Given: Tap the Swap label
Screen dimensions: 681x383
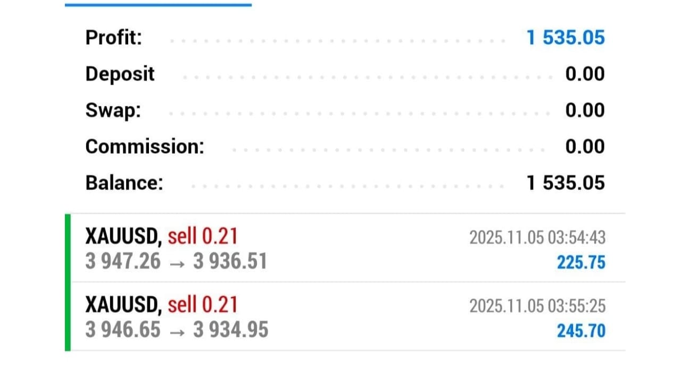Looking at the screenshot, I should (113, 110).
